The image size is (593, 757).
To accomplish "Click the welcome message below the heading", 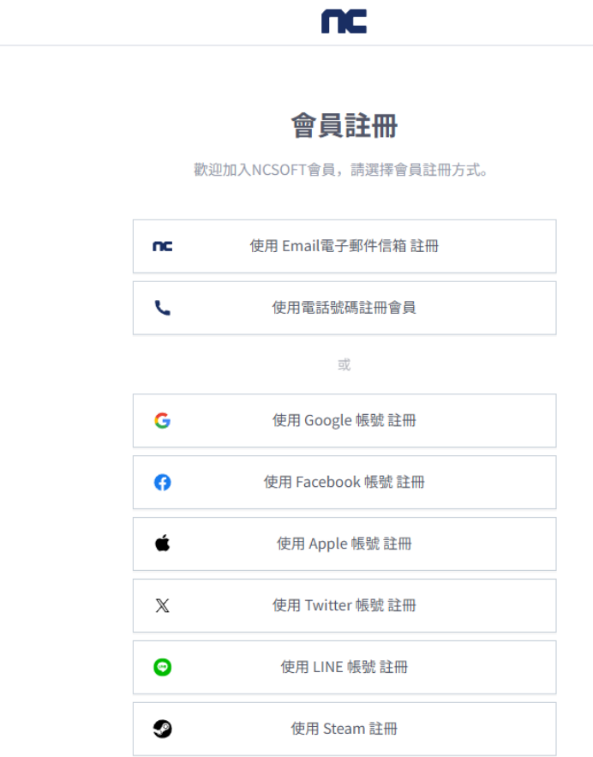I will pyautogui.click(x=344, y=169).
